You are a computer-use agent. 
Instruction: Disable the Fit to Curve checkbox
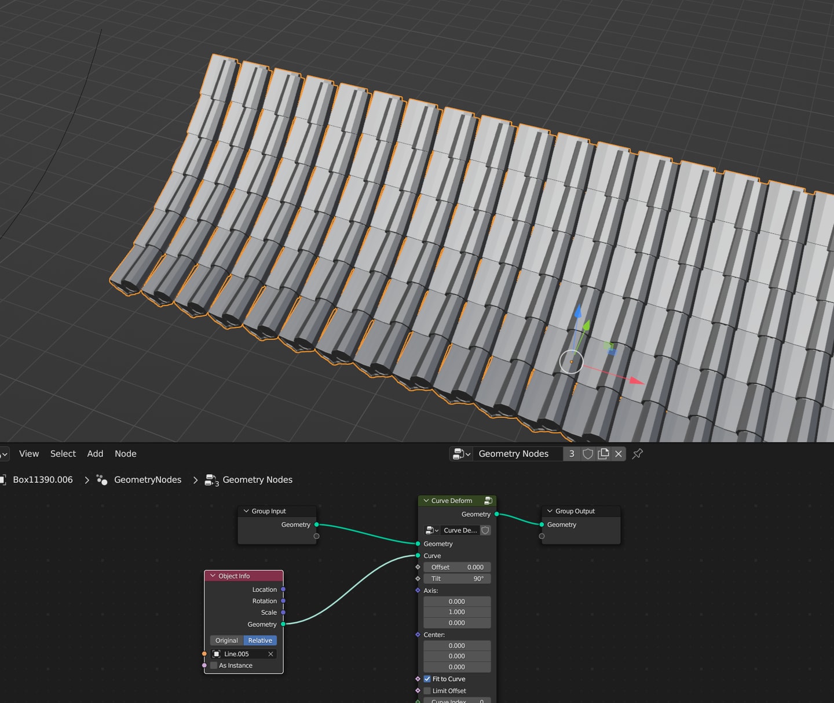[427, 679]
